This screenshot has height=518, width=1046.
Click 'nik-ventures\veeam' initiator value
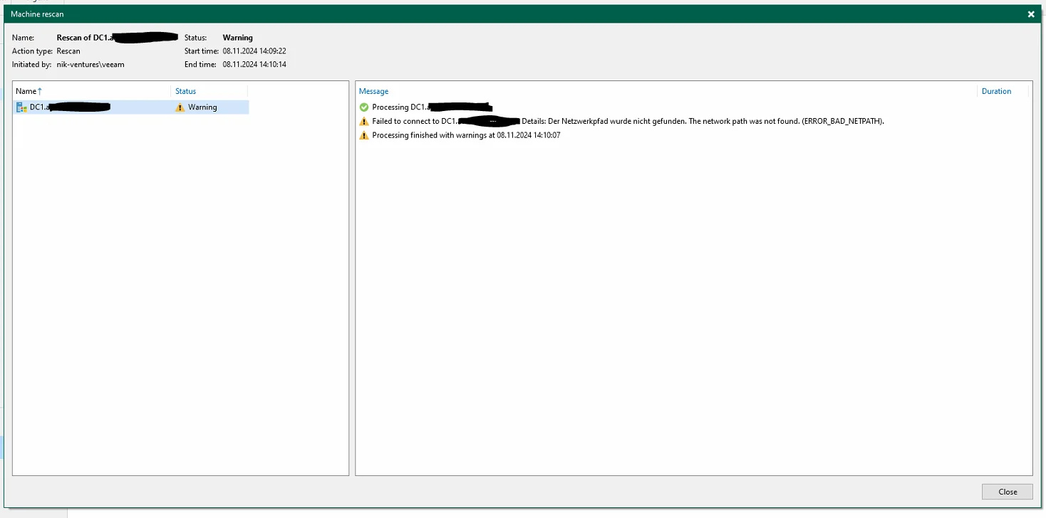(90, 65)
